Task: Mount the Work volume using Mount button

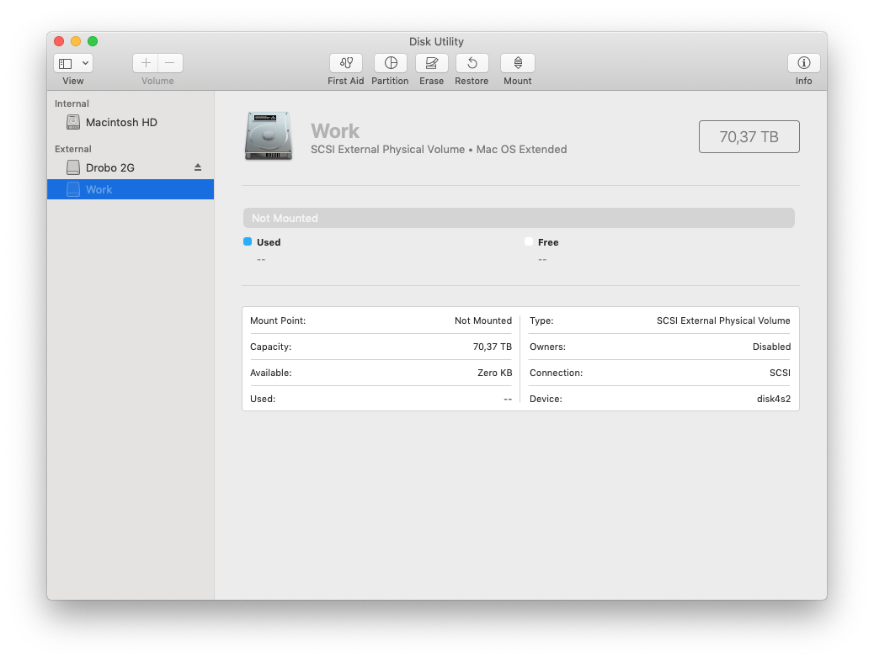Action: [517, 63]
